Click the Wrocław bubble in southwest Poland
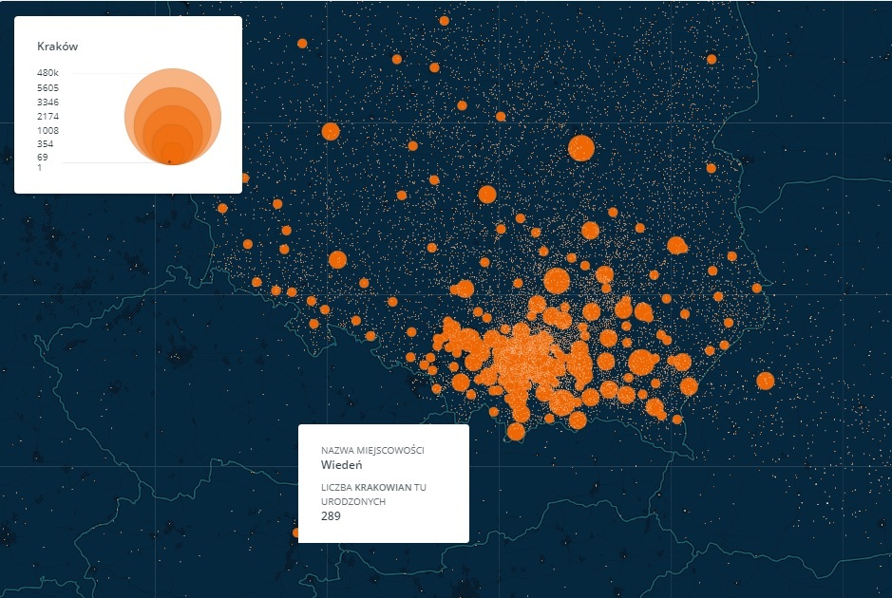The image size is (892, 598). tap(337, 260)
